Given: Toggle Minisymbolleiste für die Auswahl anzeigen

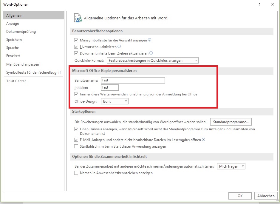Looking at the screenshot, I should pos(76,40).
